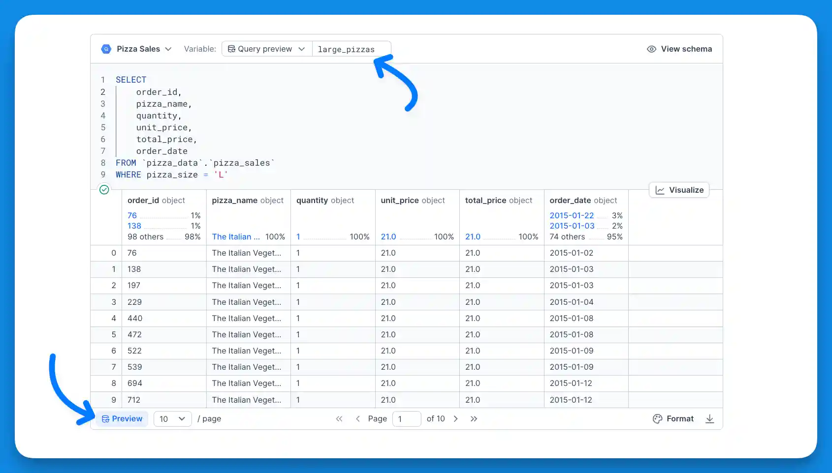Viewport: 832px width, 473px height.
Task: Select the pizza_name column header
Action: (x=248, y=200)
